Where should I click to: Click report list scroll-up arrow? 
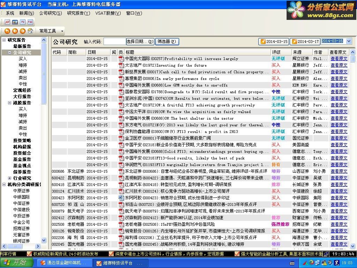[x=352, y=52]
